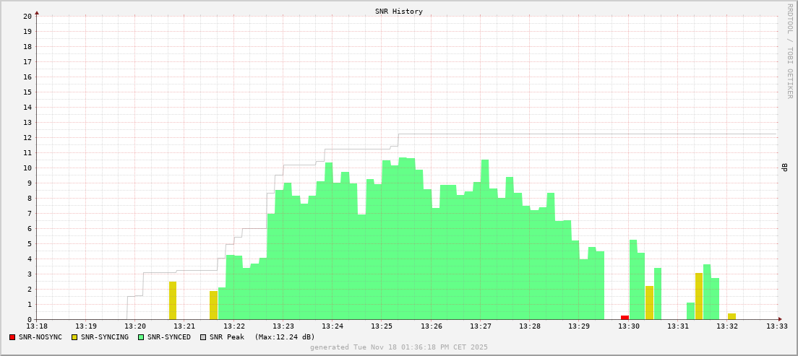Click the SNR History chart title
Image resolution: width=798 pixels, height=356 pixels.
coord(399,12)
